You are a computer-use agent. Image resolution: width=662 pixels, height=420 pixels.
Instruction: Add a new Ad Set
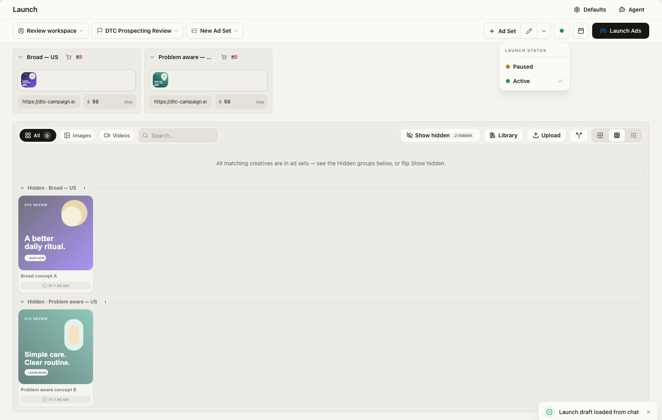click(x=502, y=31)
